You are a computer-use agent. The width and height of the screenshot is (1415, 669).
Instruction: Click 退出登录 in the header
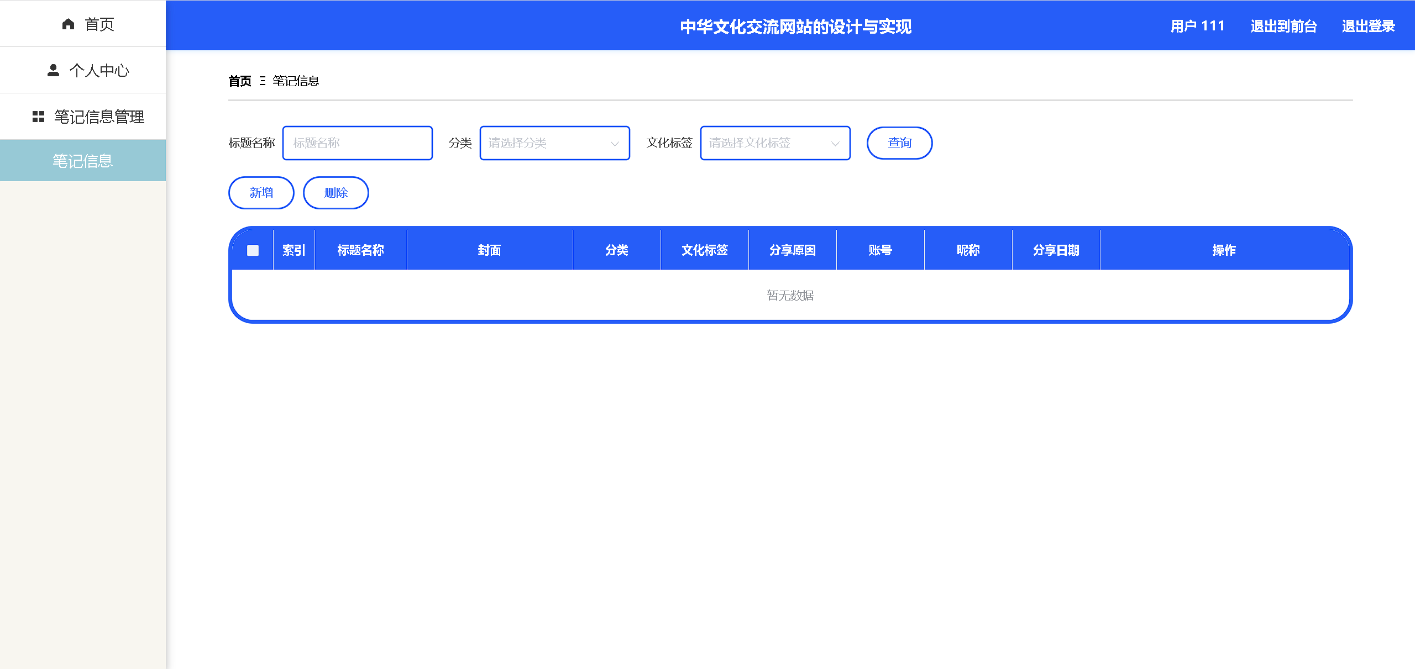click(1368, 26)
